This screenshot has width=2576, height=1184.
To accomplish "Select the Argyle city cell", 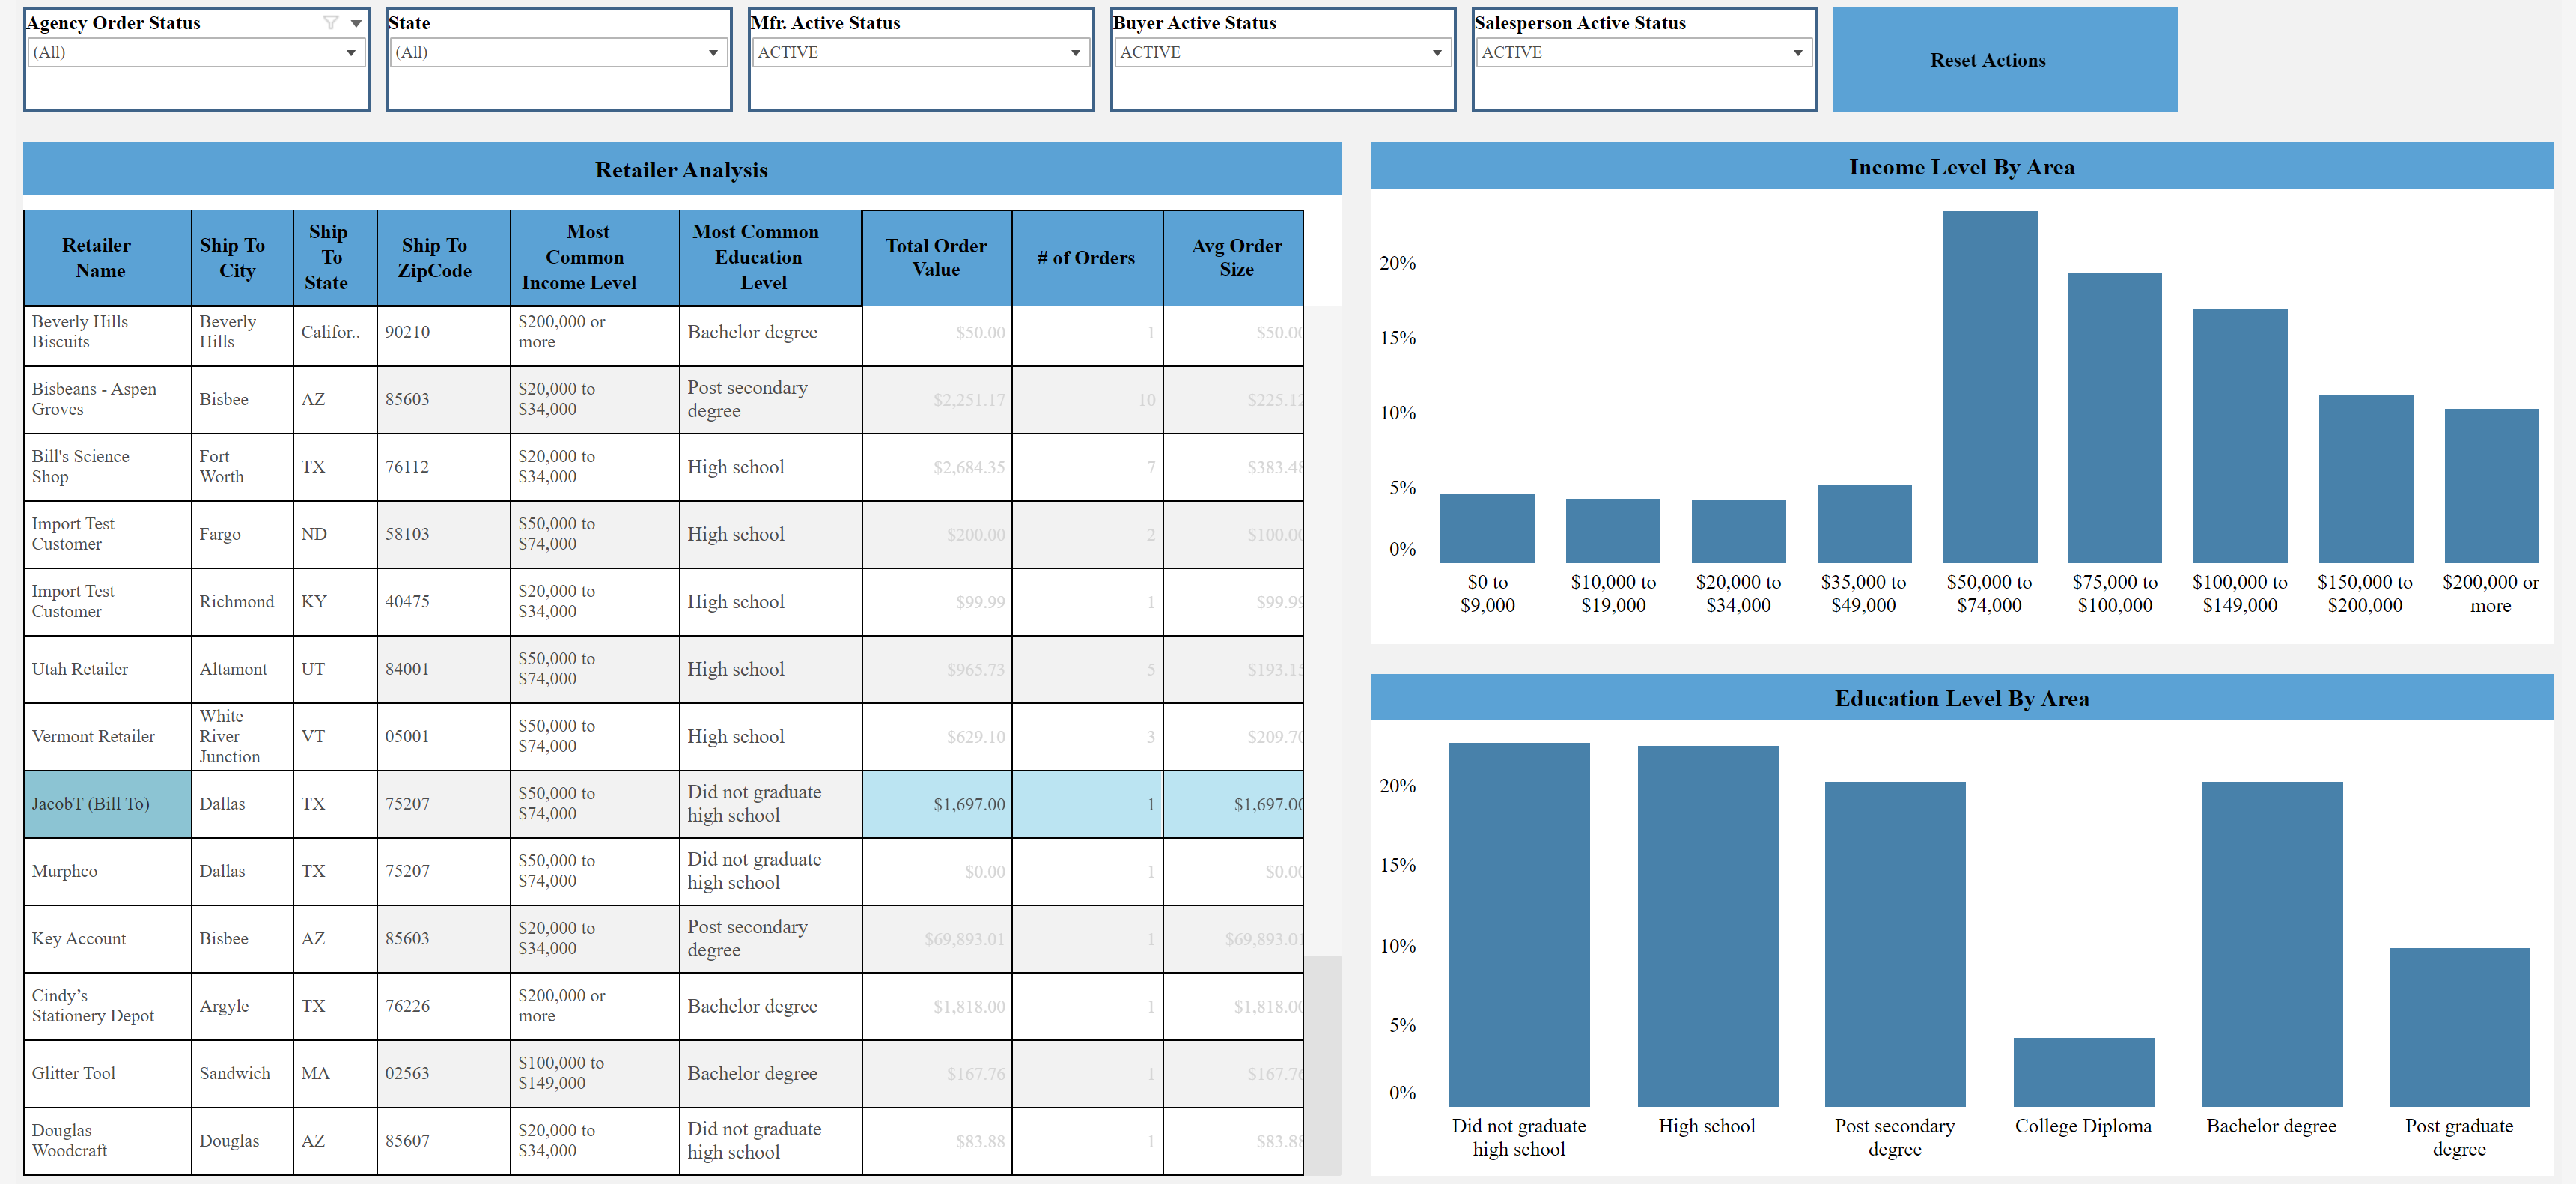I will (x=242, y=1006).
